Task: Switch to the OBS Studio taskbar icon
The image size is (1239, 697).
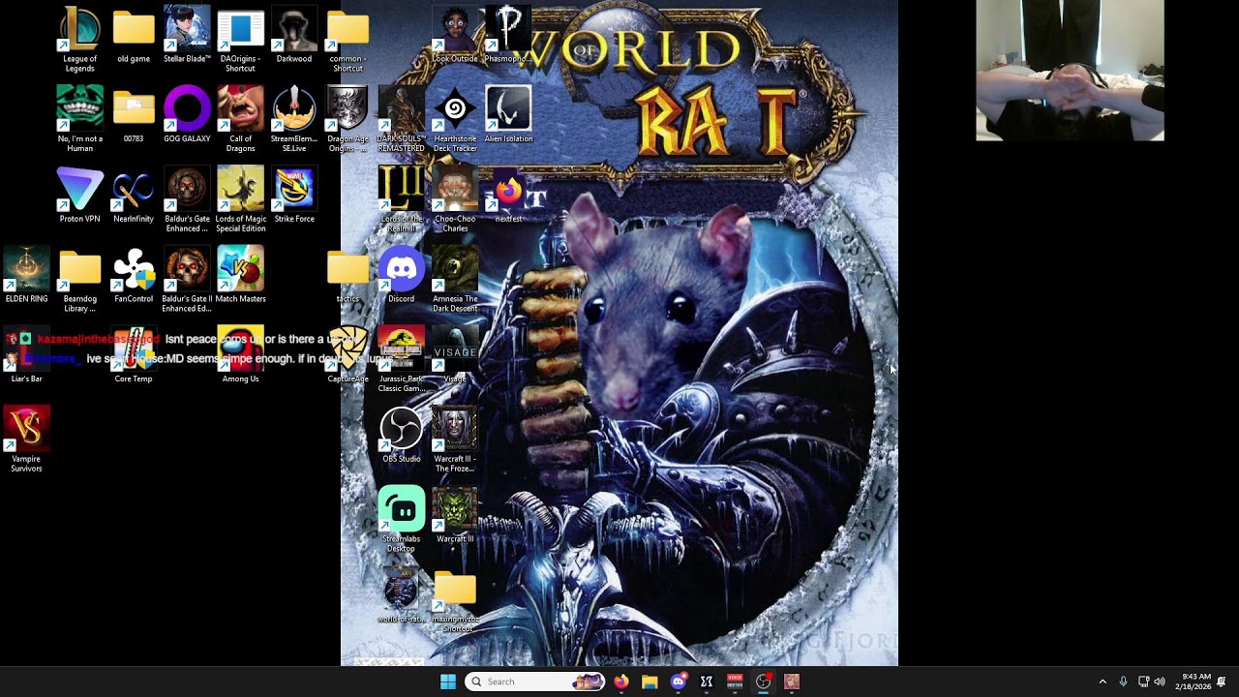Action: pyautogui.click(x=763, y=682)
